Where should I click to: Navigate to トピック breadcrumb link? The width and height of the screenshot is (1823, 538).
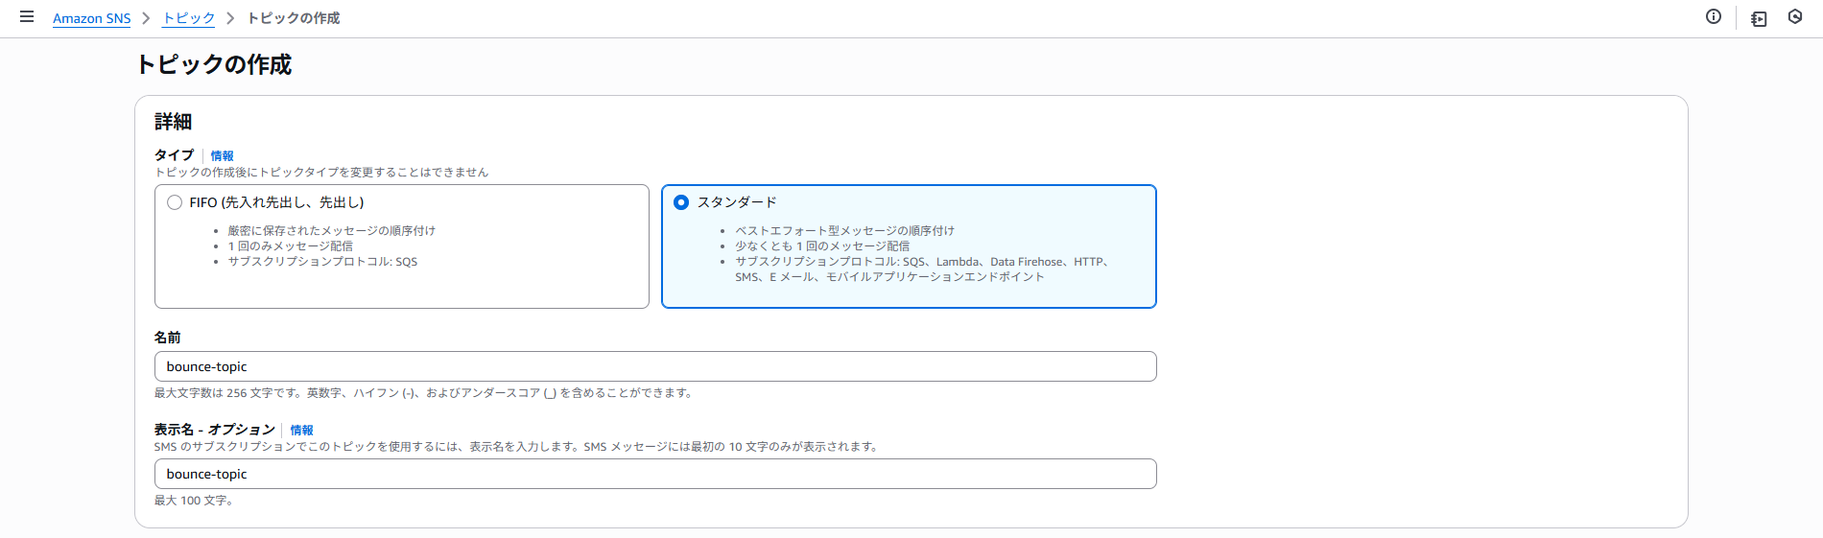tap(189, 18)
